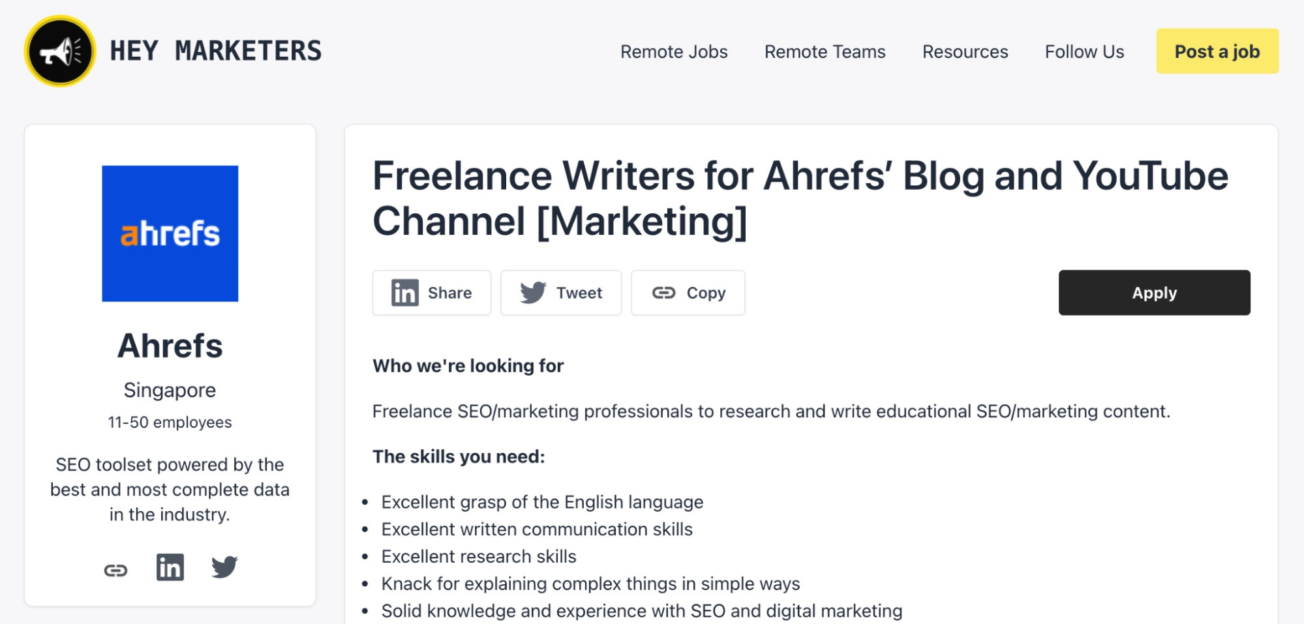Open the Follow Us menu item
The width and height of the screenshot is (1304, 624).
(1084, 52)
